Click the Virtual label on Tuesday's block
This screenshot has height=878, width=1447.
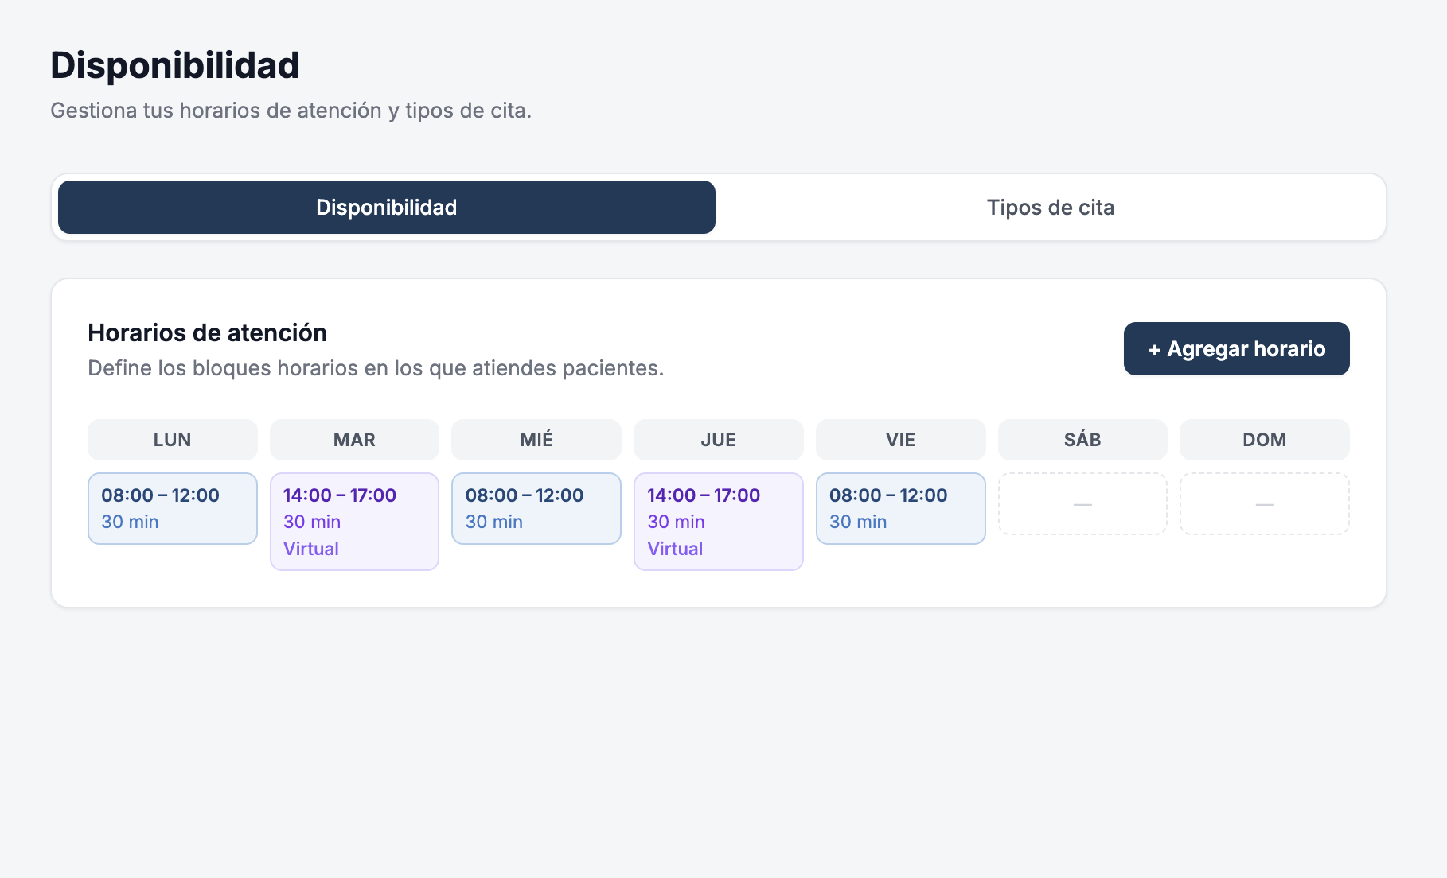311,548
